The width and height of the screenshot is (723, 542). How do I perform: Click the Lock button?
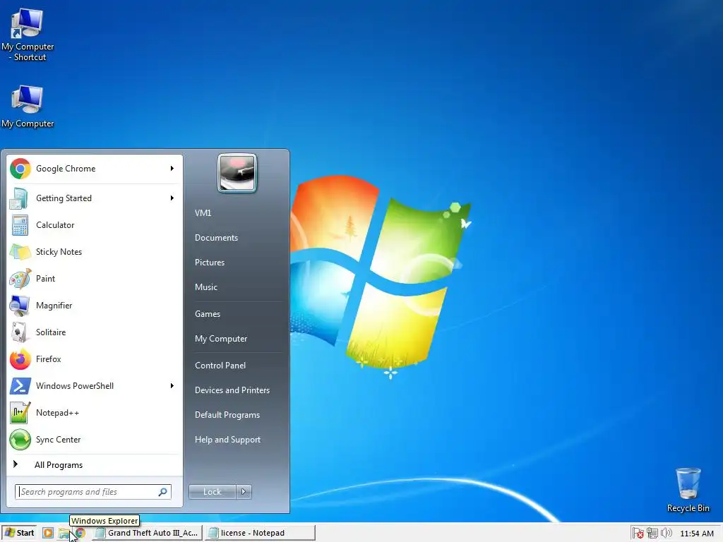click(213, 492)
